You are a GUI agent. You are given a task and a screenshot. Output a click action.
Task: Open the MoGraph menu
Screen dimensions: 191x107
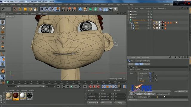click(x=86, y=5)
